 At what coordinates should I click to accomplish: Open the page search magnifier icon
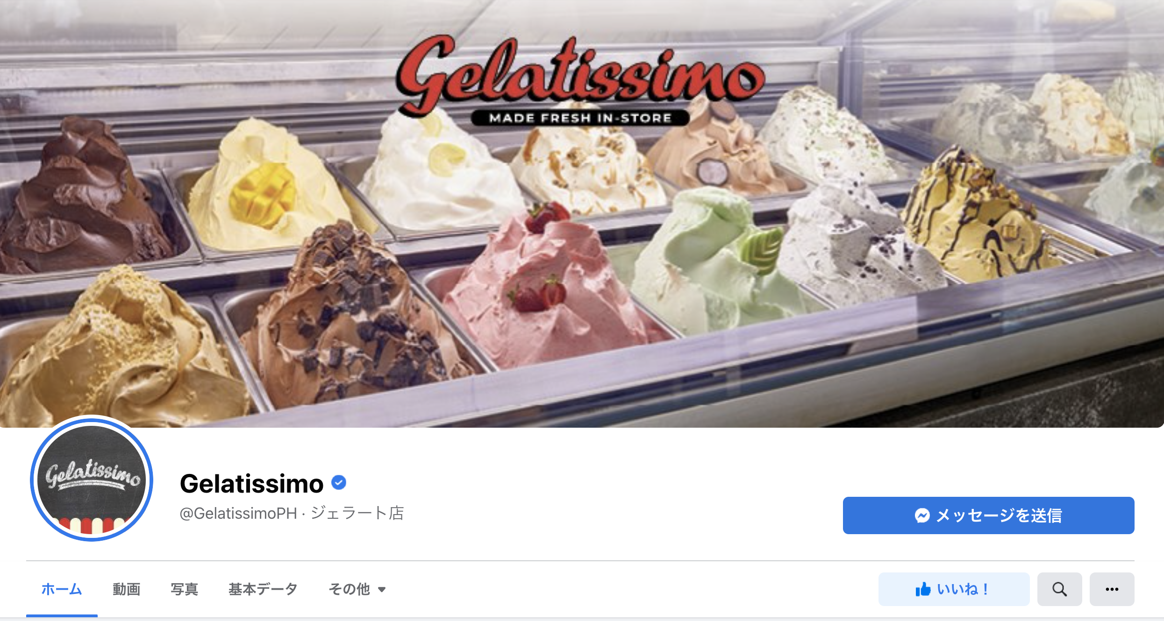click(x=1059, y=589)
